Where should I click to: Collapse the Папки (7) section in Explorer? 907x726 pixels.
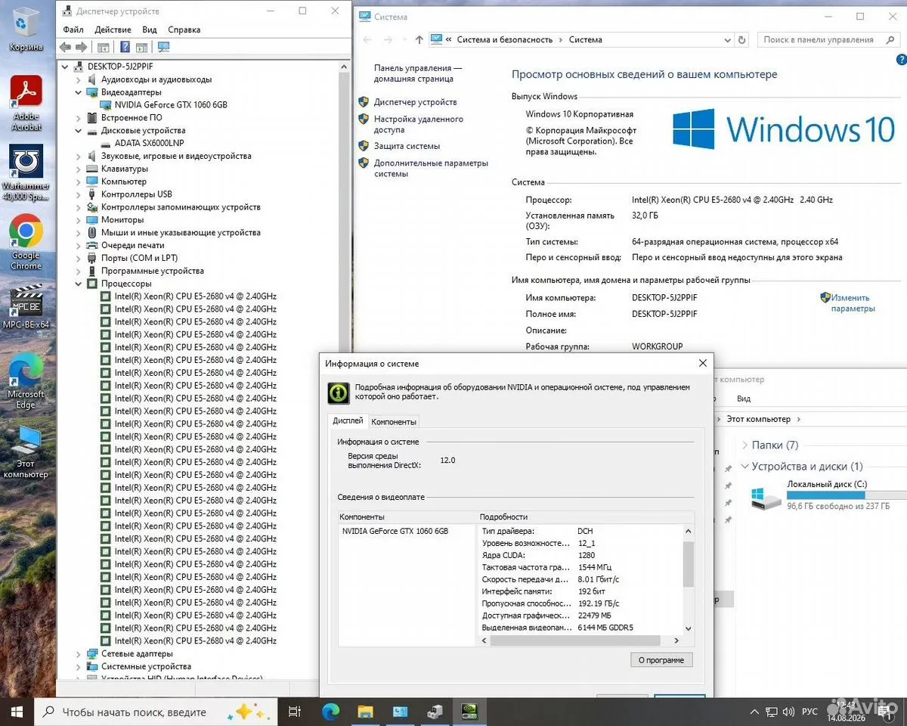[x=745, y=445]
